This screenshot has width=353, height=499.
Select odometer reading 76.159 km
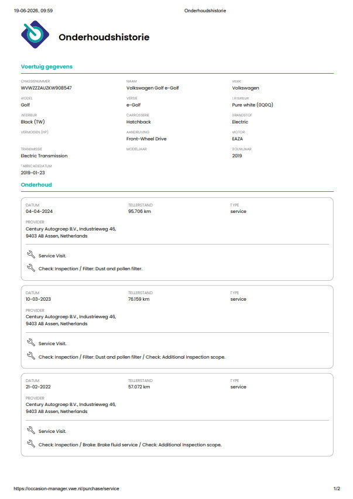point(139,299)
